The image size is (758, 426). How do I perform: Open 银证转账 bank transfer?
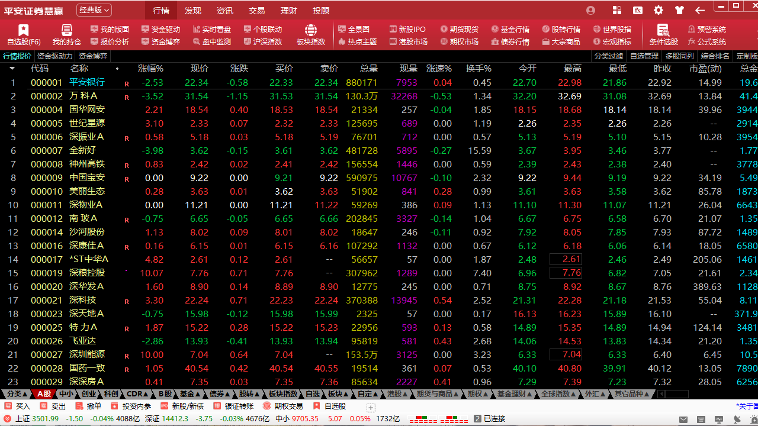[x=234, y=406]
